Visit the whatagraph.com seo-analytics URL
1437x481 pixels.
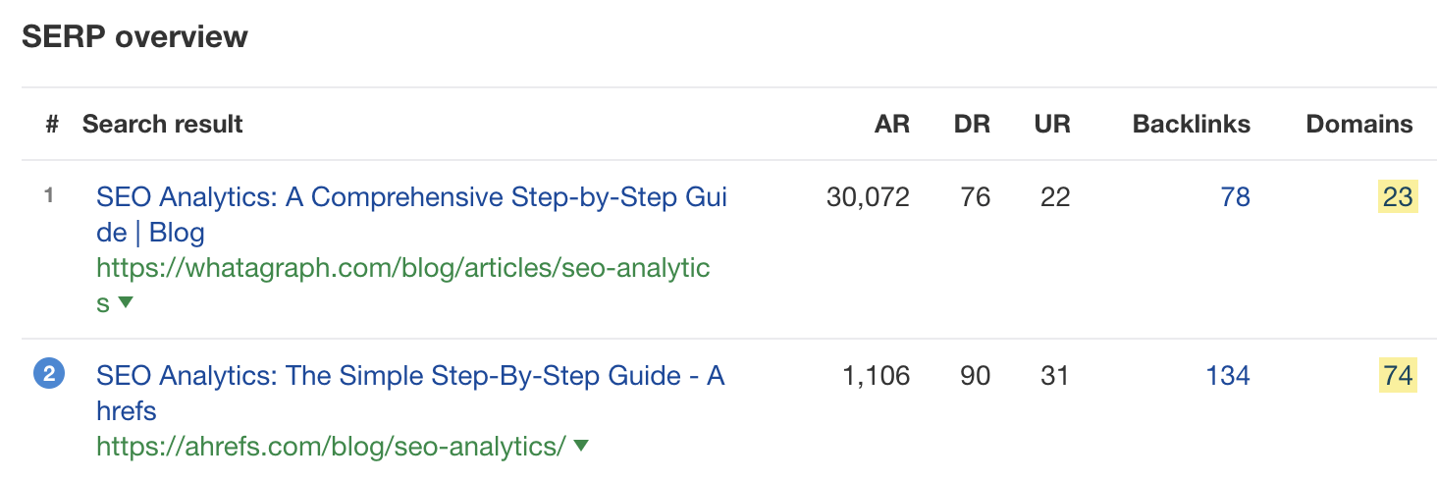(402, 286)
